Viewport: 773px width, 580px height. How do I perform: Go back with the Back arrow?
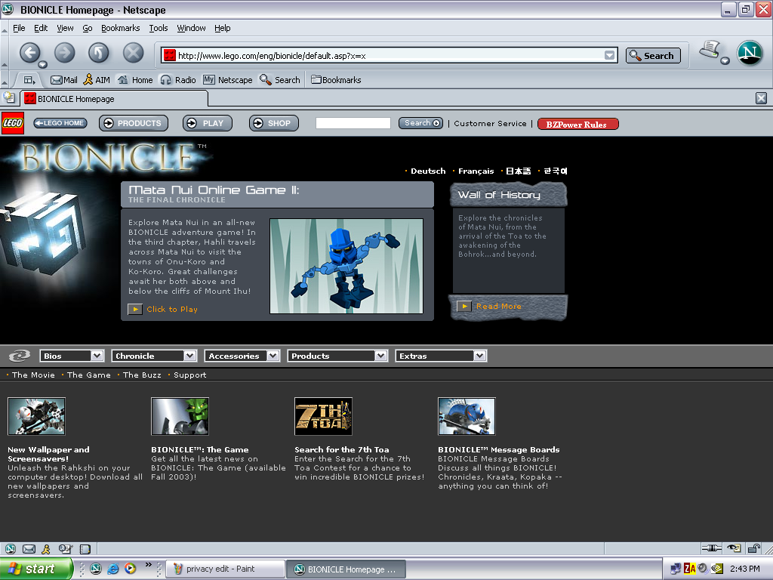coord(29,53)
